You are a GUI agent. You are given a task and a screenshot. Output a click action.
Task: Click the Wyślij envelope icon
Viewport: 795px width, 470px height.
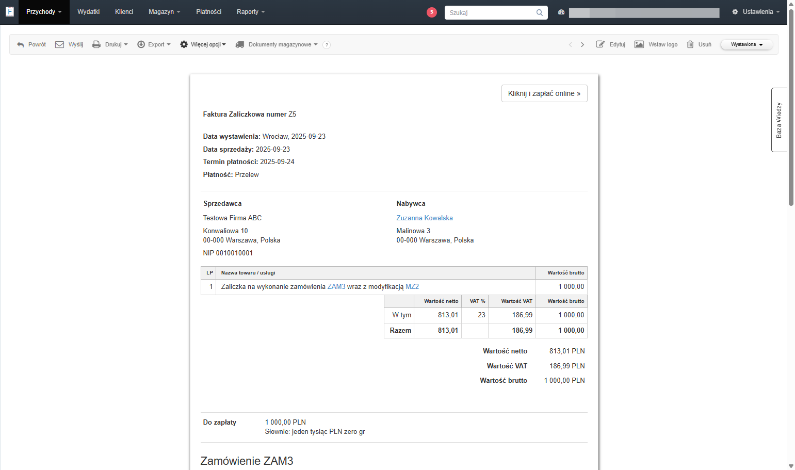click(59, 44)
